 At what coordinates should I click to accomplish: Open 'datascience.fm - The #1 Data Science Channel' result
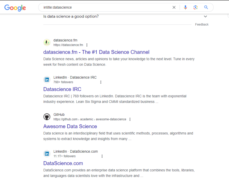(96, 52)
